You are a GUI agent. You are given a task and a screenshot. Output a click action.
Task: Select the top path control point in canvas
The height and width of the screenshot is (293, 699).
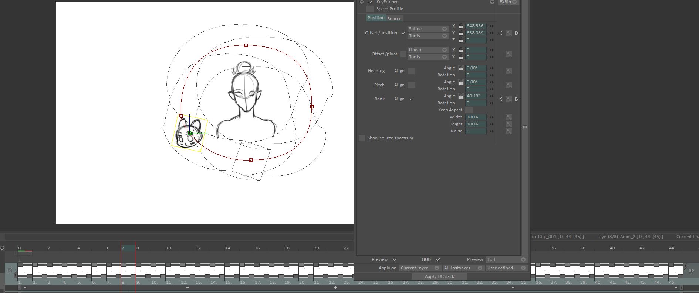(246, 45)
